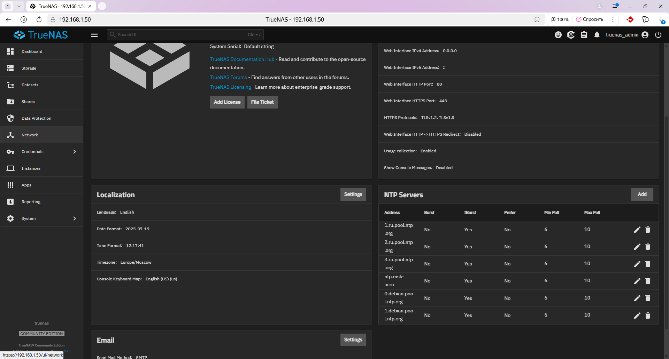Go to Datasets page
This screenshot has width=669, height=359.
tap(41, 85)
